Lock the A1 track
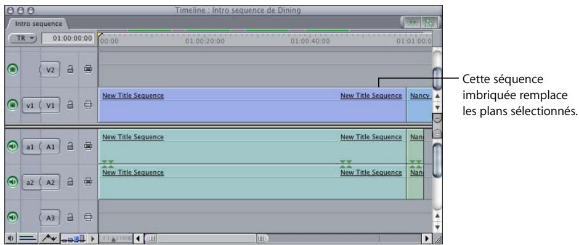Screen dimensions: 579x245 (70, 147)
